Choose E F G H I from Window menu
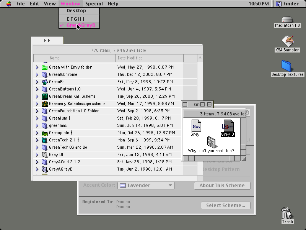Viewport: 306px width, 230px height. tap(80, 19)
